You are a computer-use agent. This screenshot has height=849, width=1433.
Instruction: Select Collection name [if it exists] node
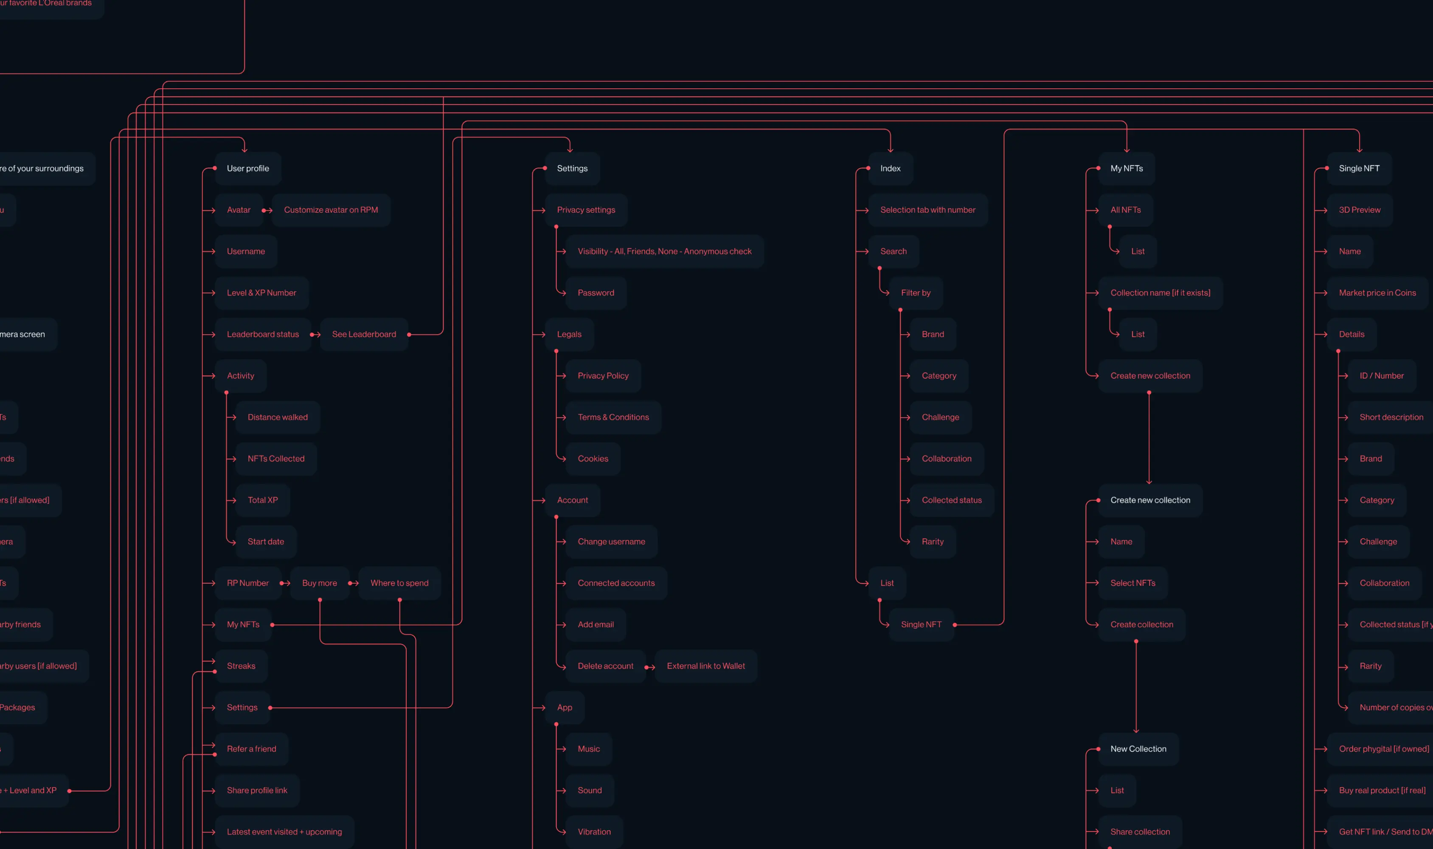click(x=1160, y=293)
